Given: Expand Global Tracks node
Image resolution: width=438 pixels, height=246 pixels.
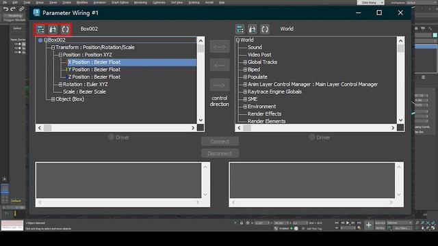Looking at the screenshot, I should [x=245, y=62].
